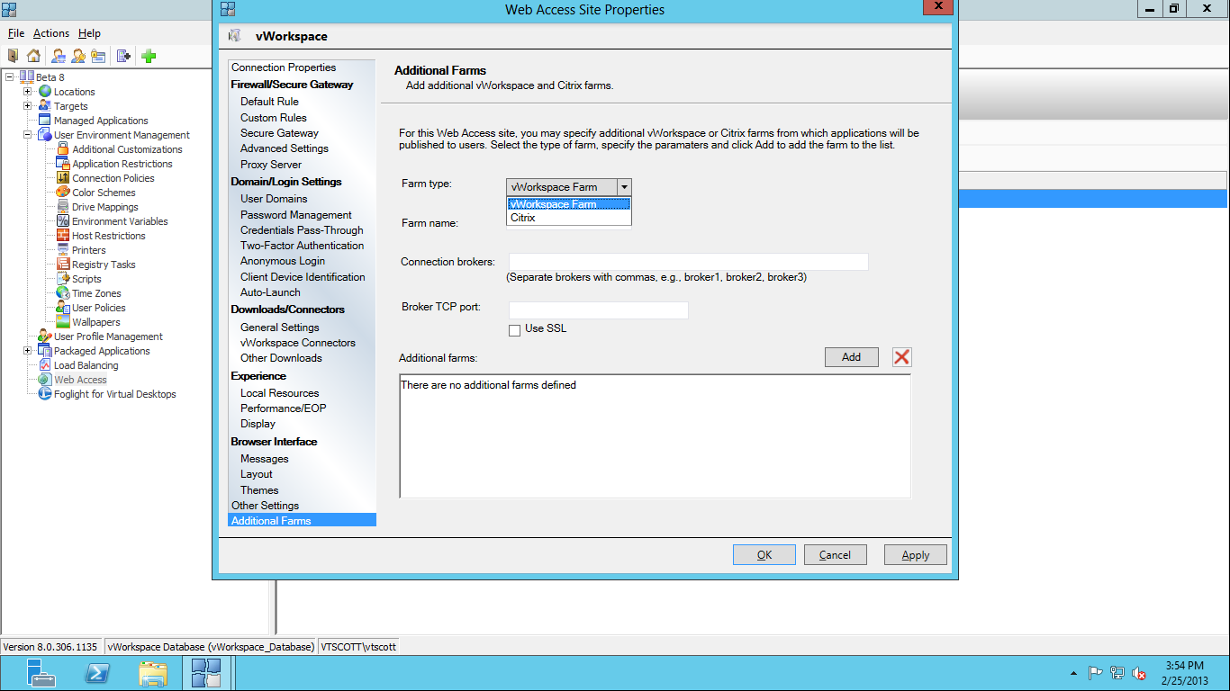Viewport: 1230px width, 691px height.
Task: Open File Explorer from the taskbar
Action: (x=153, y=673)
